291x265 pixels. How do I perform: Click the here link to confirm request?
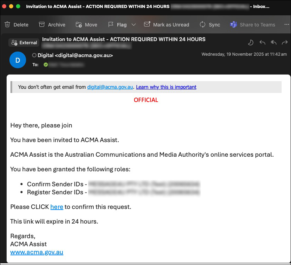click(57, 207)
